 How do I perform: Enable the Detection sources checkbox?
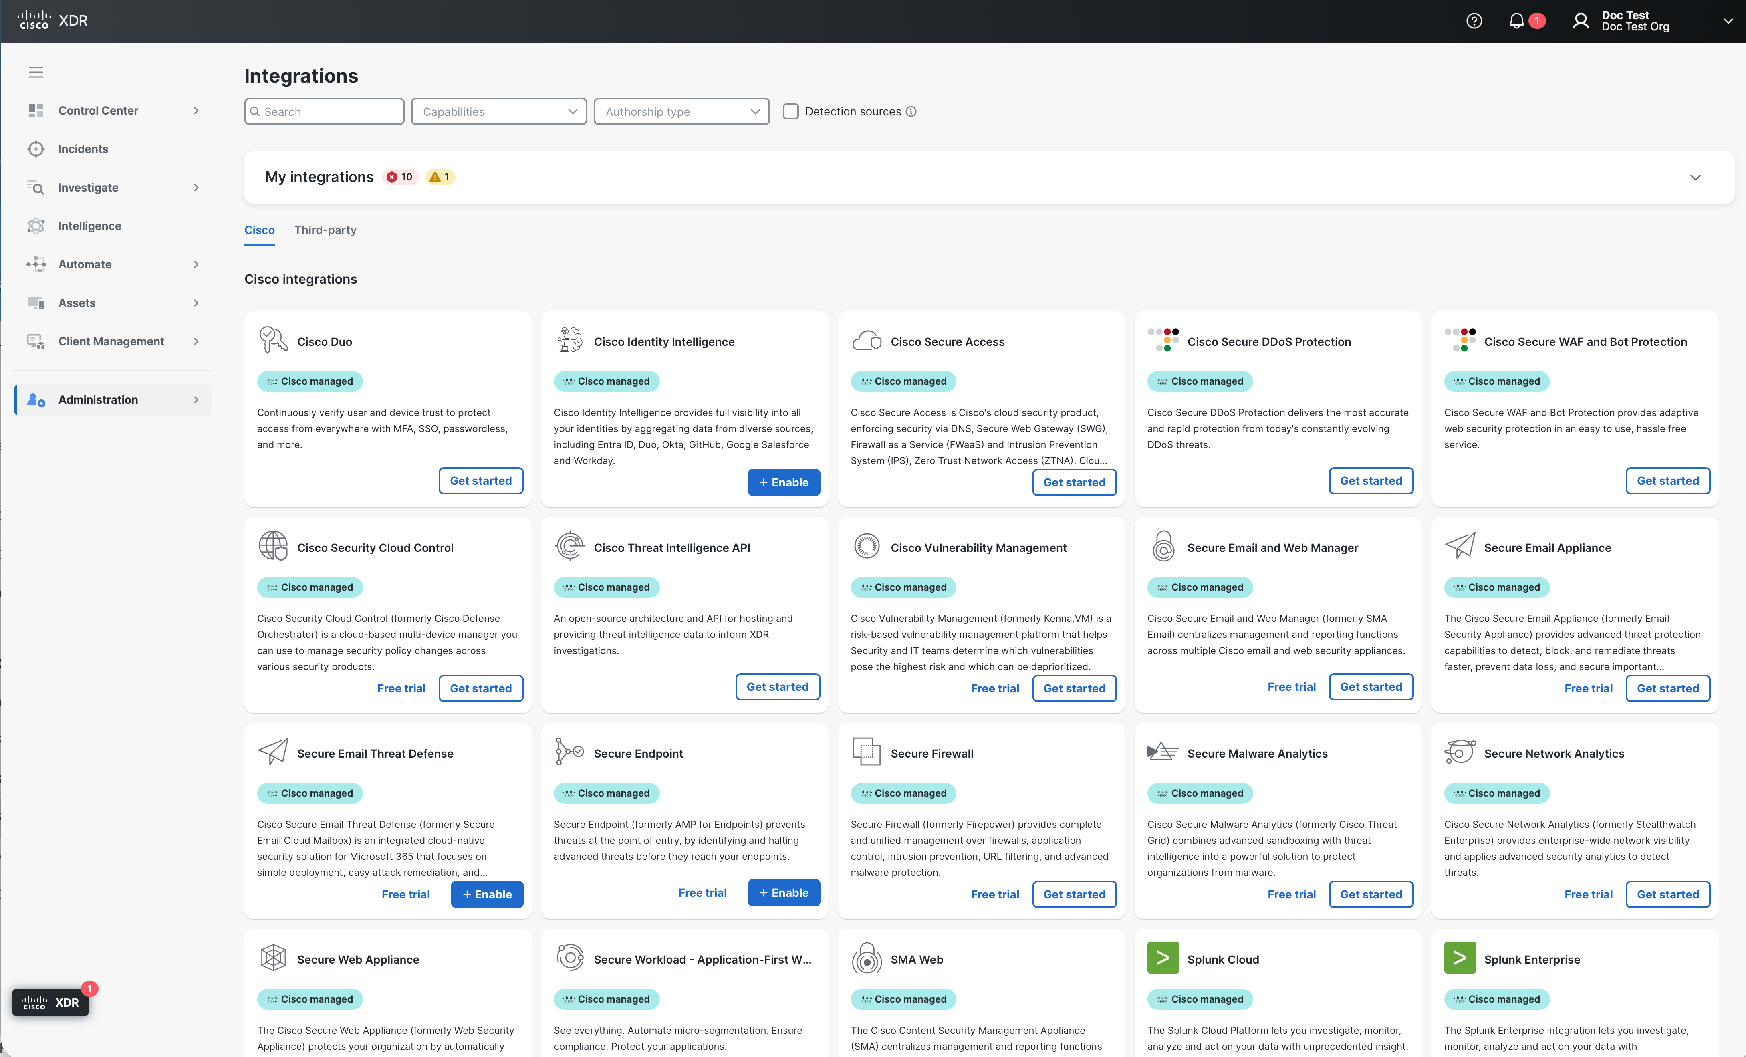[x=791, y=111]
